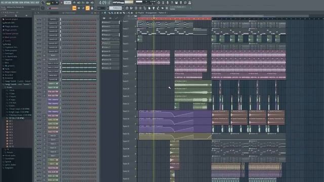Toggle select indicator of the first channel rack row

(61, 19)
